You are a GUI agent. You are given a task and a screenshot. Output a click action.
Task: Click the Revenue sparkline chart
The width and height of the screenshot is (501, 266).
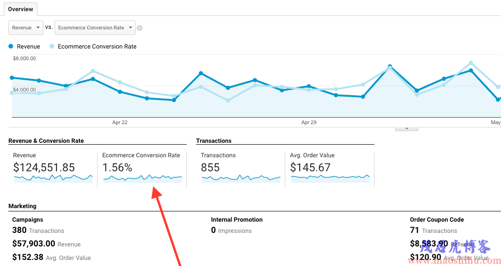click(x=53, y=178)
